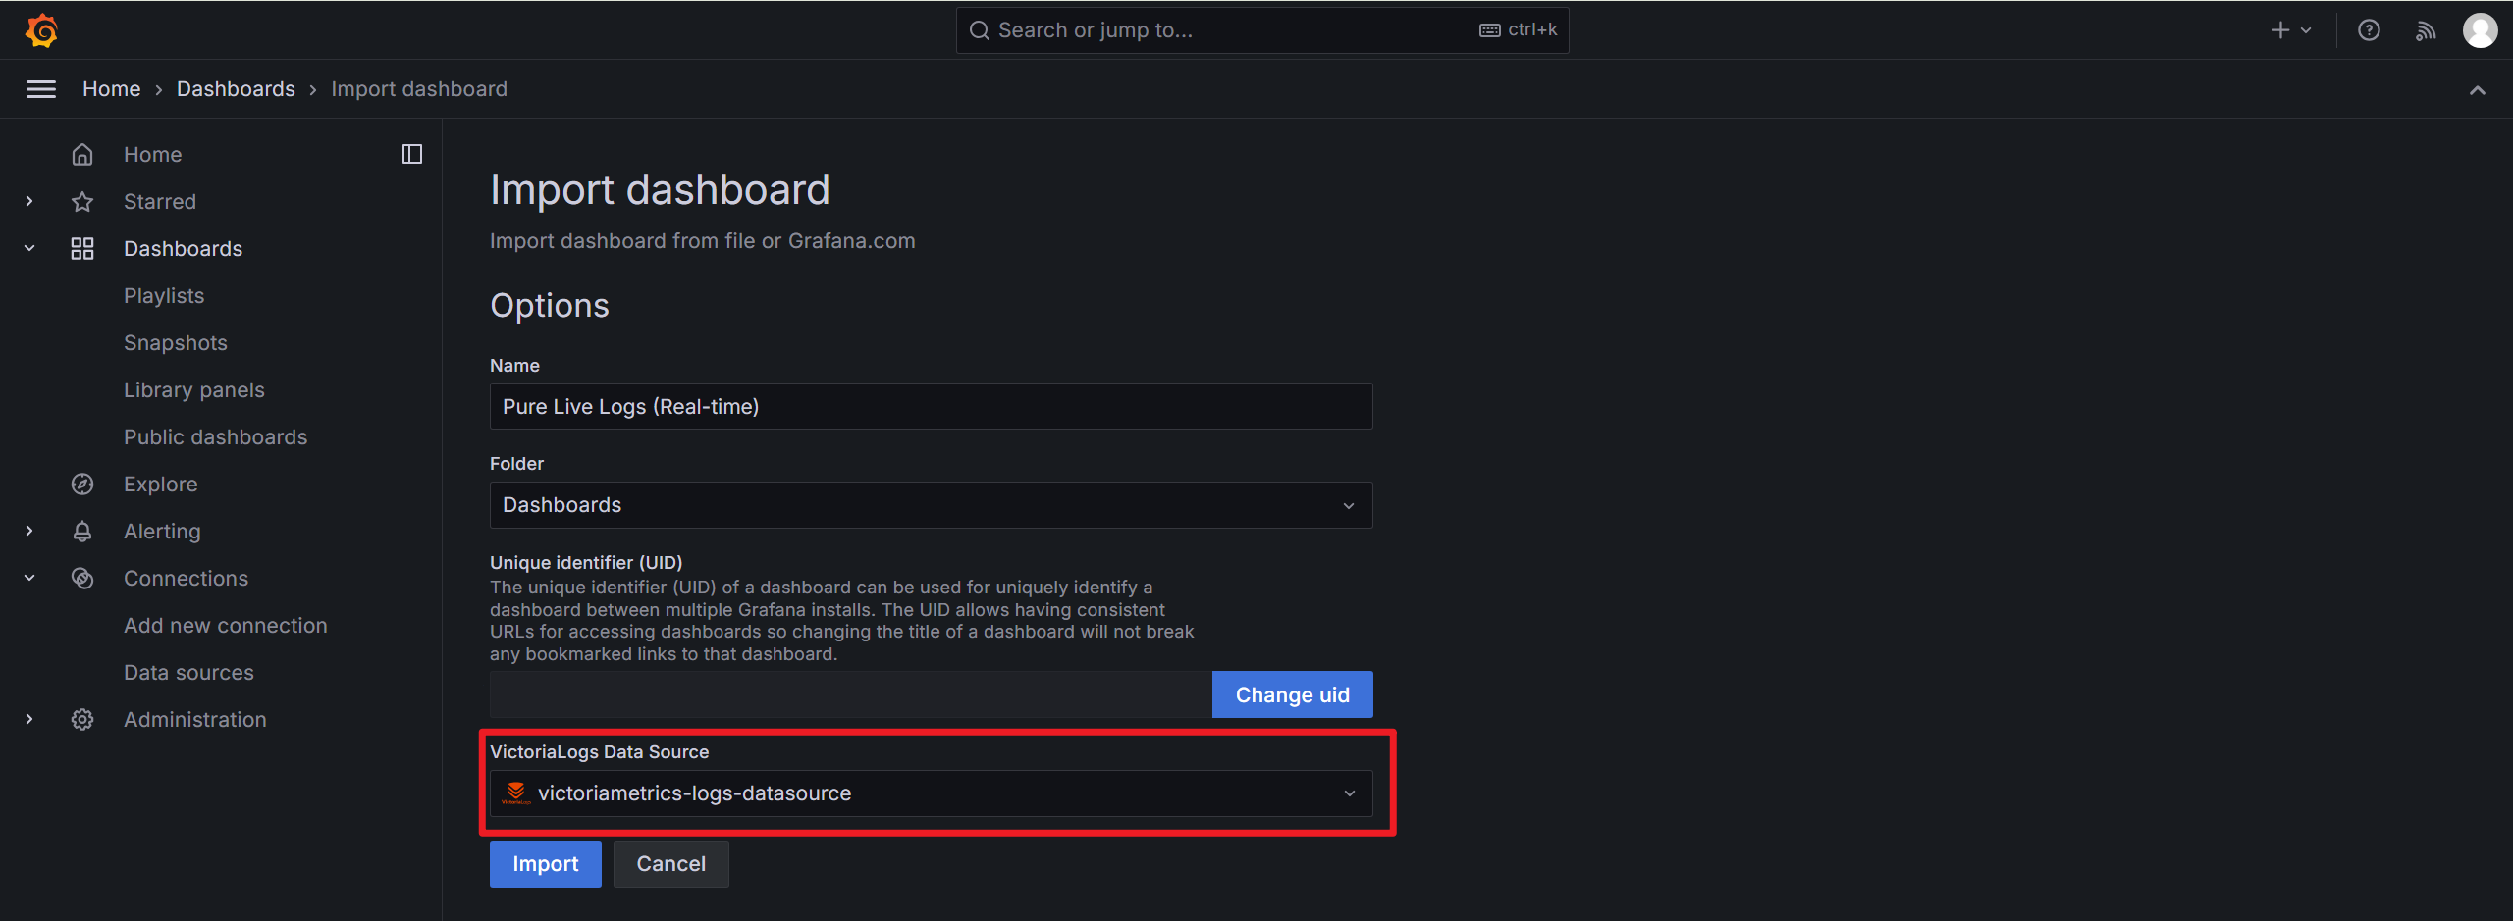Collapse the Dashboards section
This screenshot has width=2513, height=921.
(x=29, y=248)
